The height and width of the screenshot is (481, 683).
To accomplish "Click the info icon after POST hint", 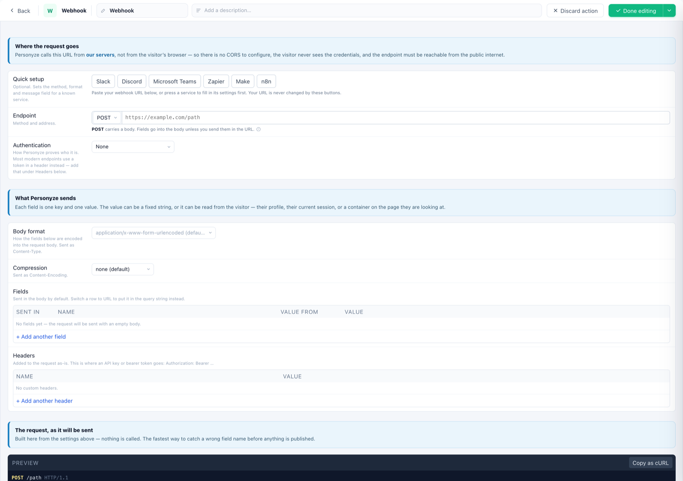I will pos(258,129).
